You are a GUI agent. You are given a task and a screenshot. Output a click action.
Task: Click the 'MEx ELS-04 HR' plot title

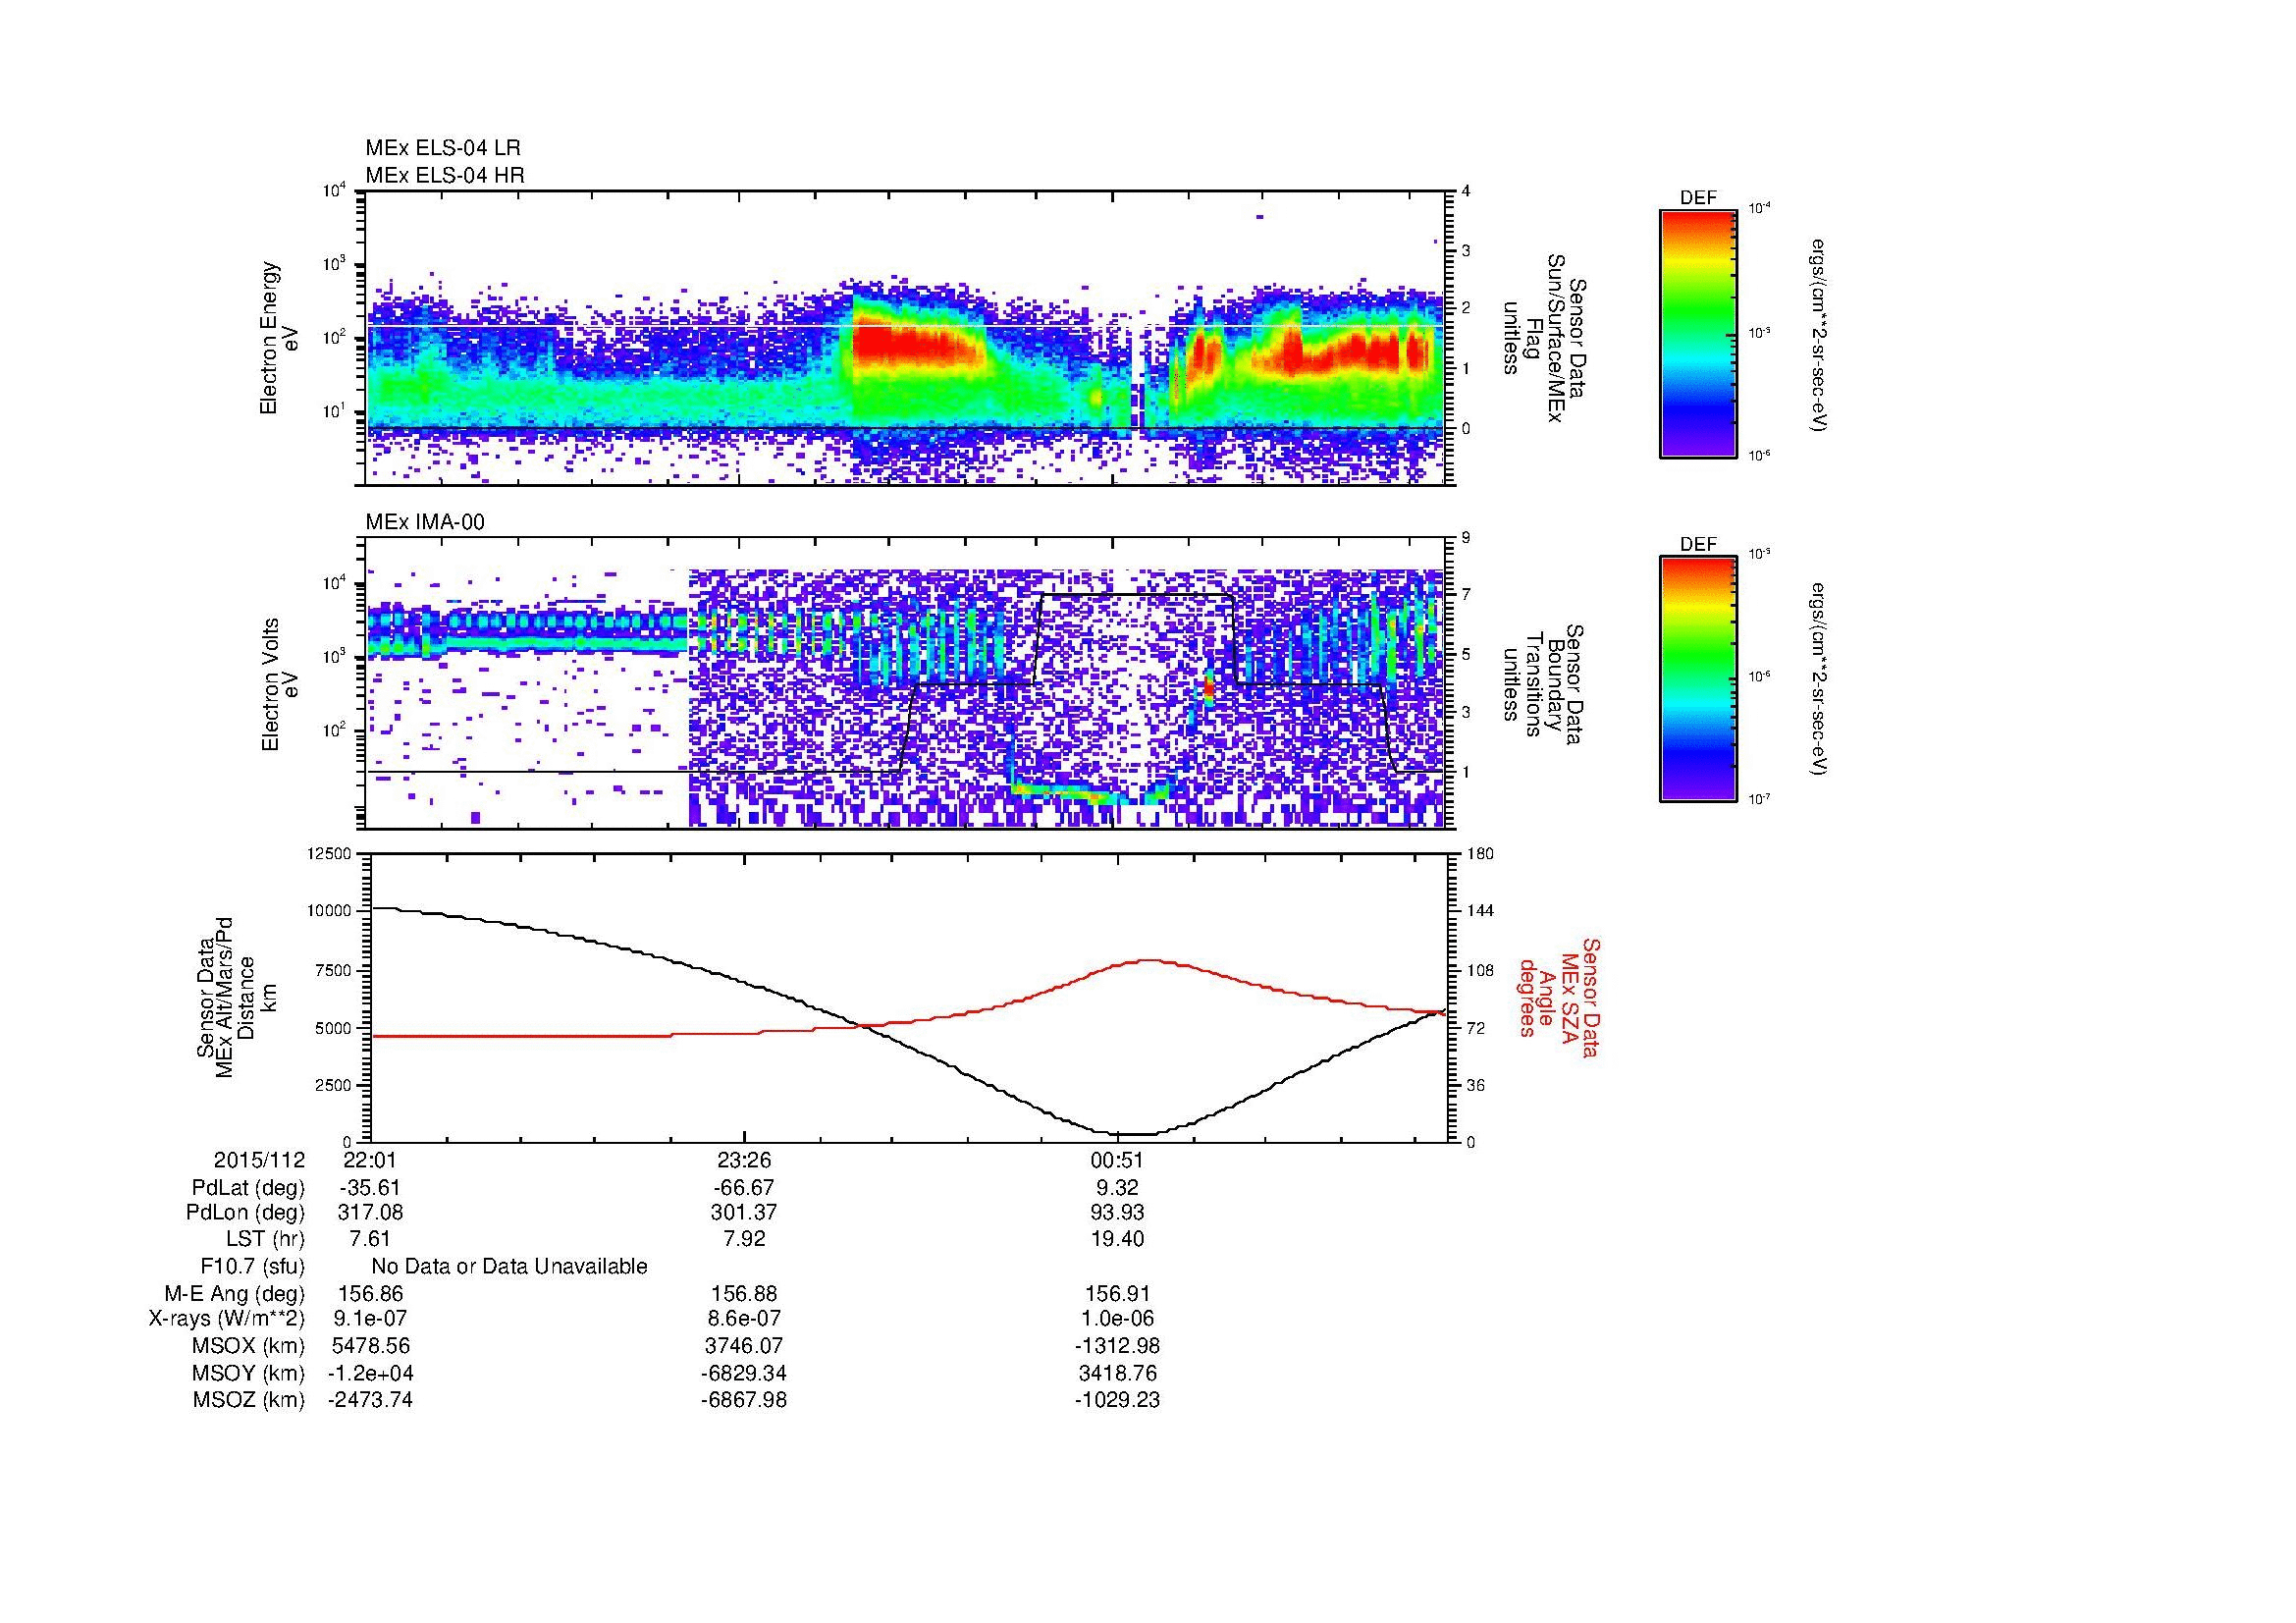click(x=445, y=175)
